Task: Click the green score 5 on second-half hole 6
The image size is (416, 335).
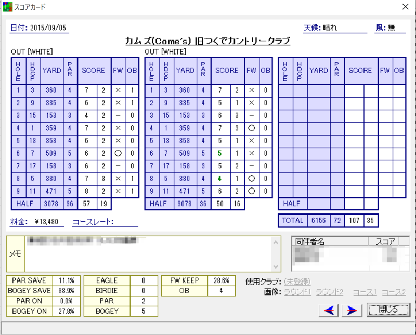Action: pos(219,153)
